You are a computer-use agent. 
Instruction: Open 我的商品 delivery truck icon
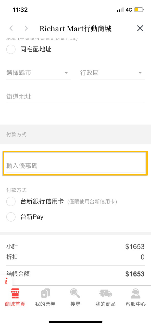pyautogui.click(x=105, y=293)
